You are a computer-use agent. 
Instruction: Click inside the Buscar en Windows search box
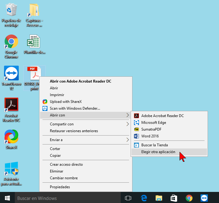click(x=67, y=198)
